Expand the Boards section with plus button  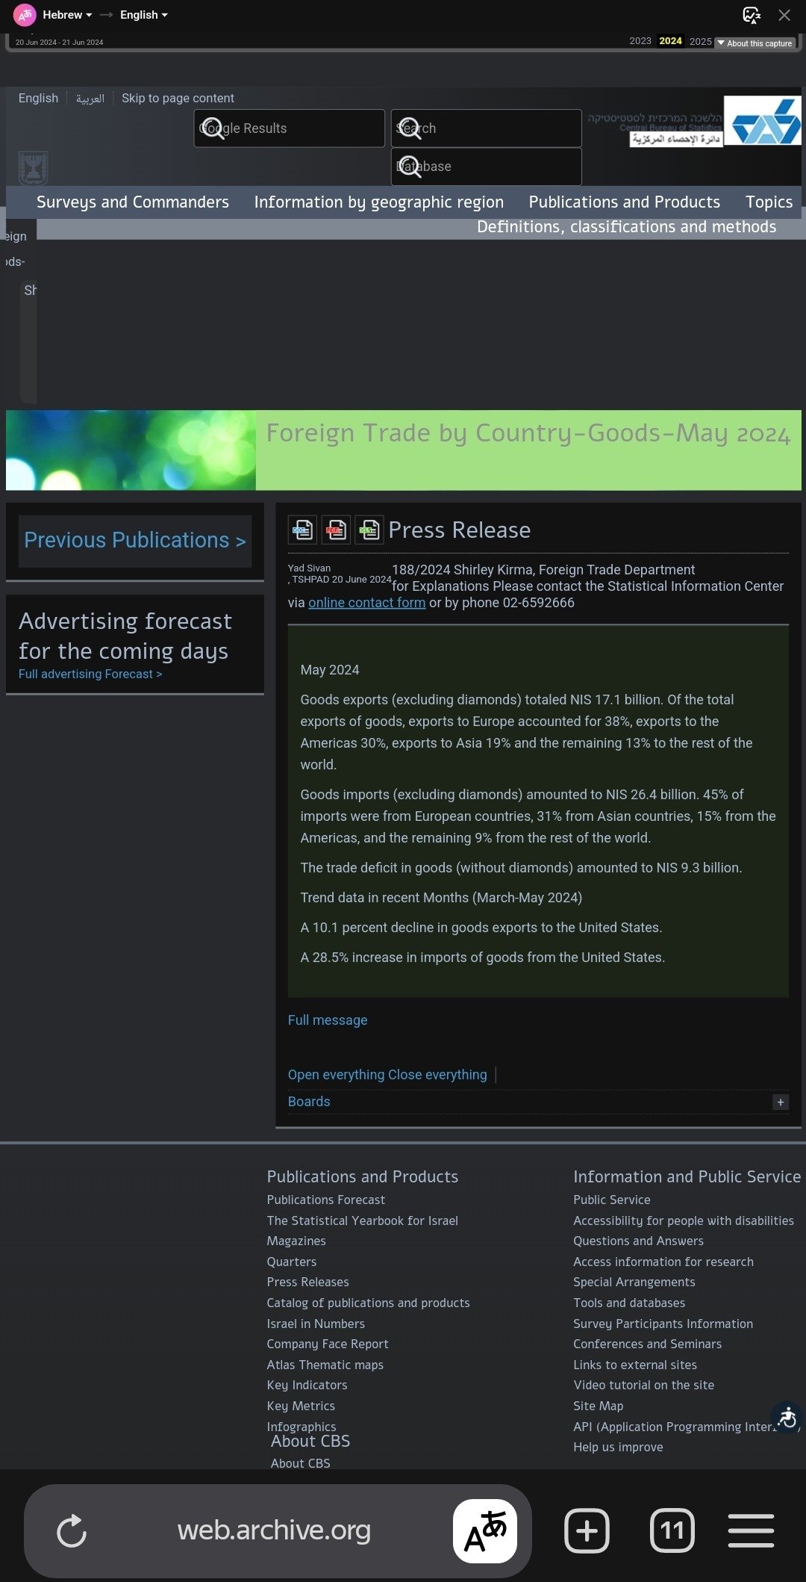point(781,1102)
